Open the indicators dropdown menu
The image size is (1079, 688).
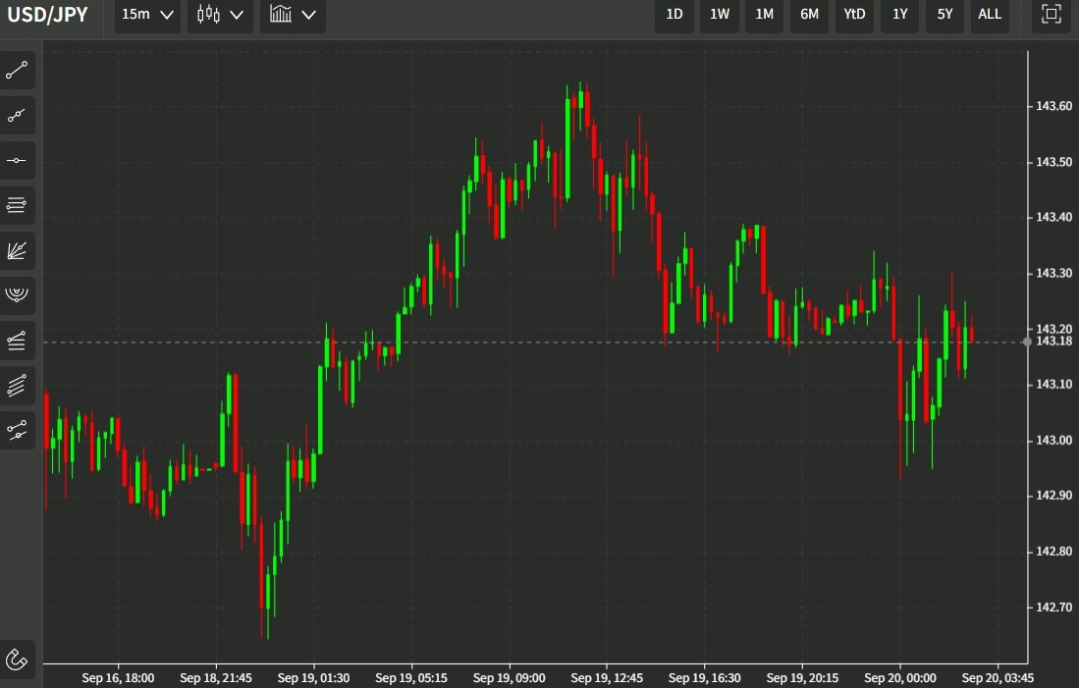click(293, 15)
